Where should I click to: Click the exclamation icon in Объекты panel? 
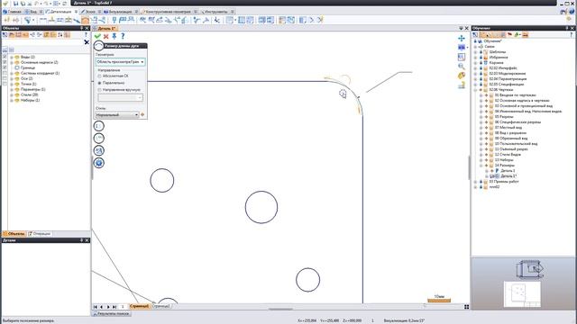87,34
